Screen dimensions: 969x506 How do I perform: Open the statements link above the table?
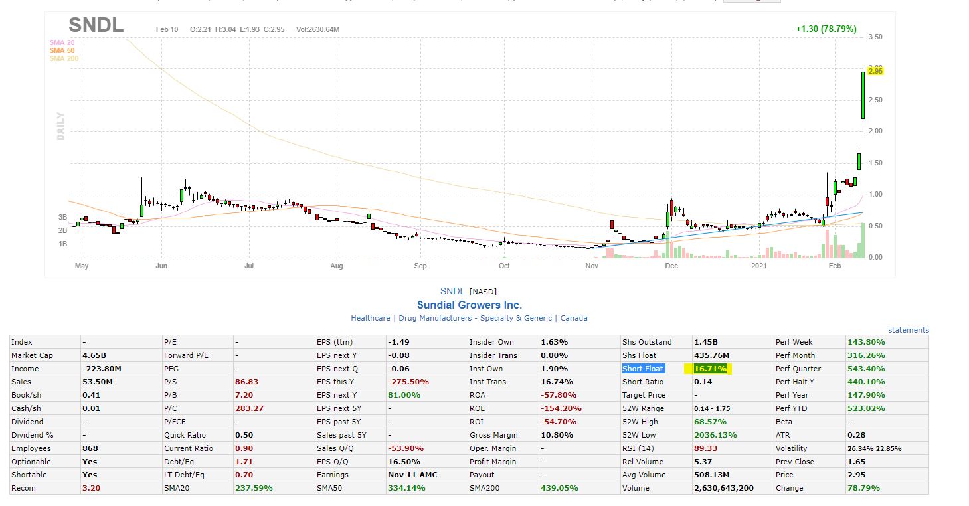coord(909,330)
